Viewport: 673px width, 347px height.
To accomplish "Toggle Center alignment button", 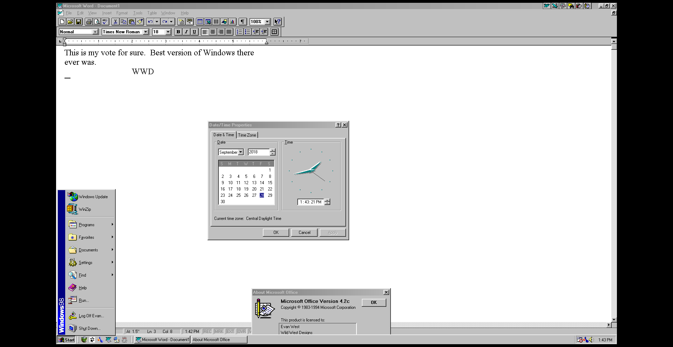I will (213, 32).
